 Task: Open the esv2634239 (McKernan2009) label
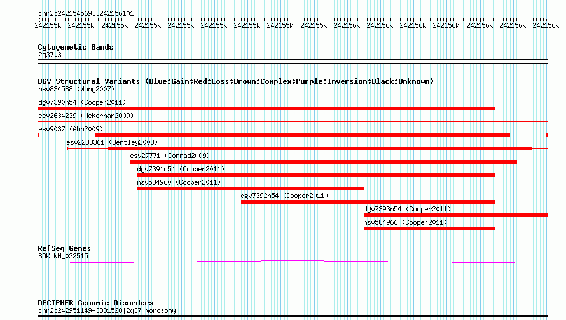click(86, 116)
